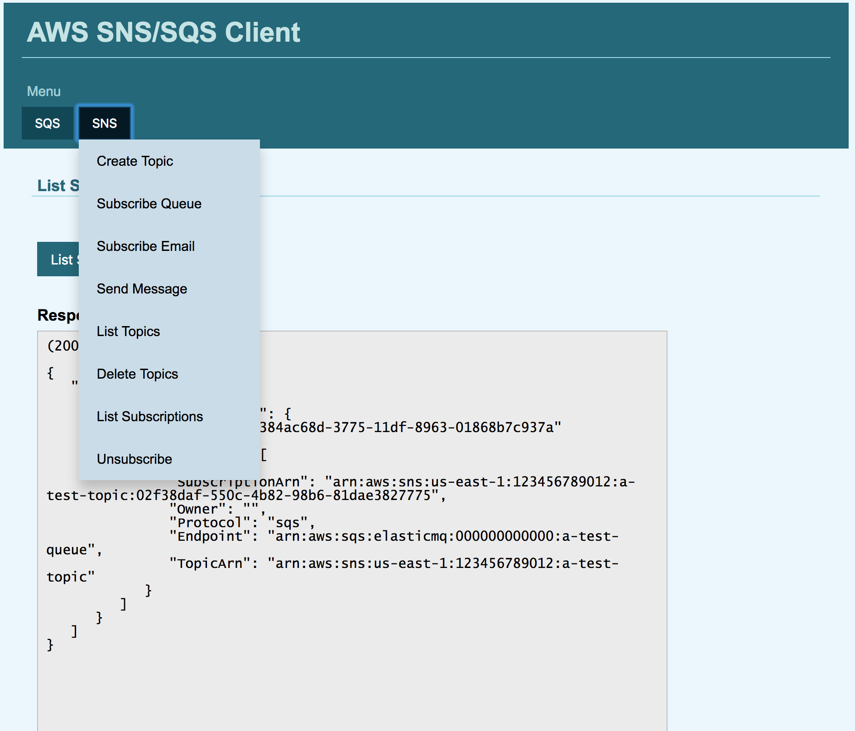855x731 pixels.
Task: Select Delete Topics menu item
Action: 137,374
